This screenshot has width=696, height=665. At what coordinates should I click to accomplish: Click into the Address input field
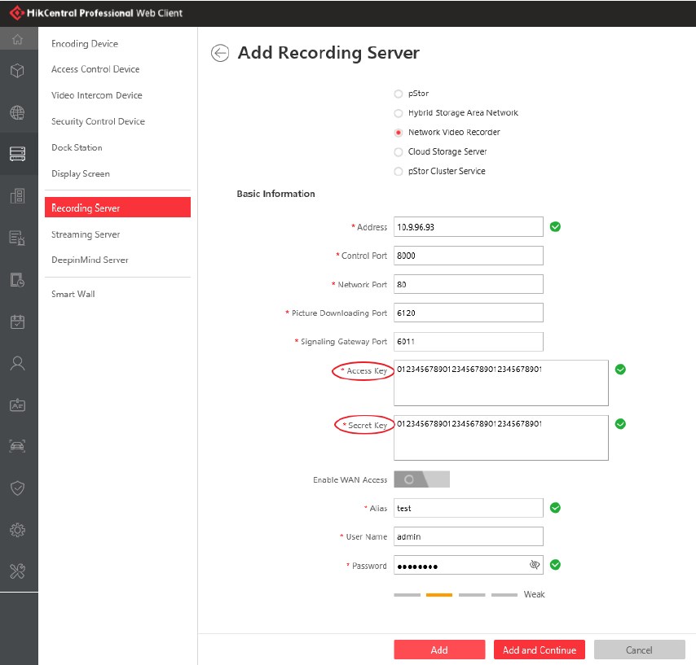pos(468,227)
